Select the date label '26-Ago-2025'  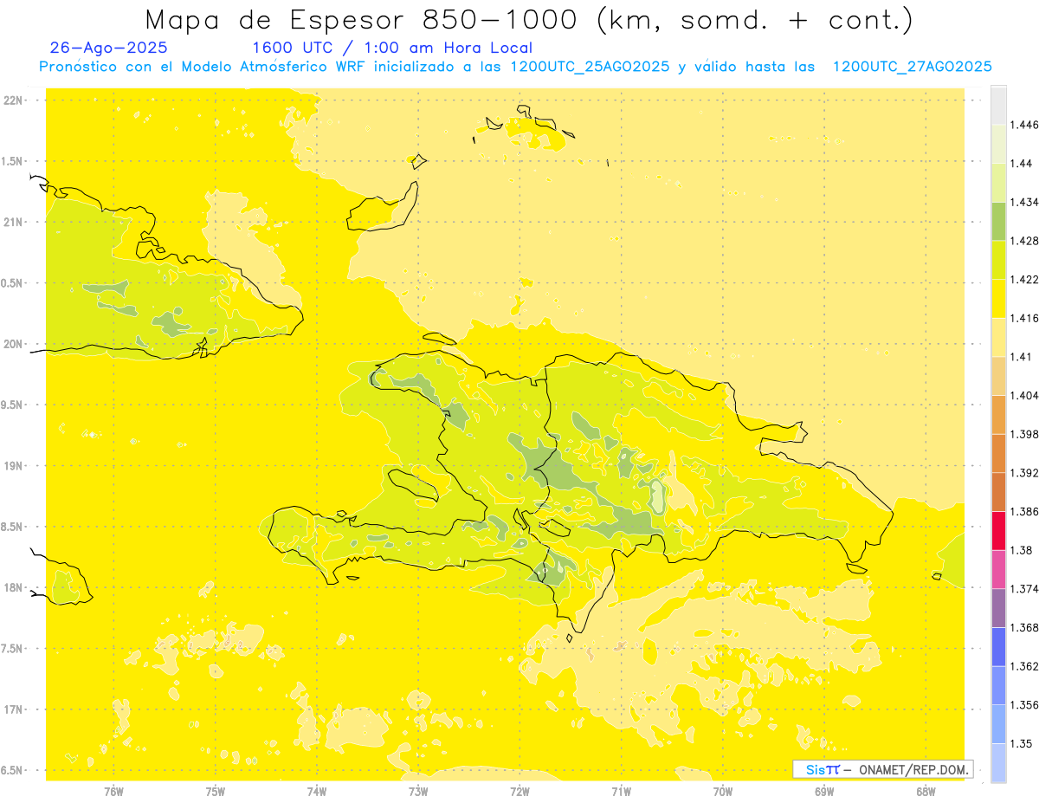coord(109,49)
